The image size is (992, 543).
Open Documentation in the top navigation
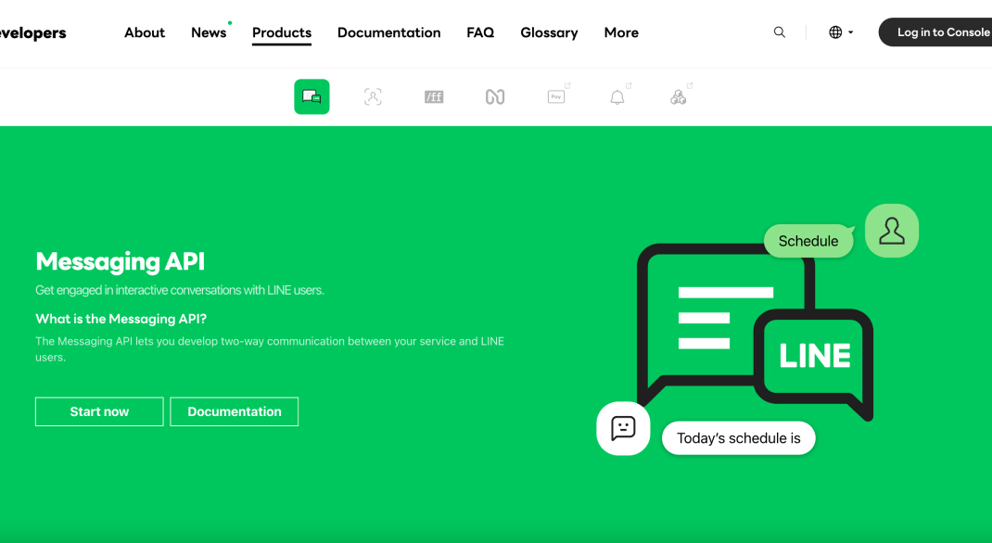(389, 32)
